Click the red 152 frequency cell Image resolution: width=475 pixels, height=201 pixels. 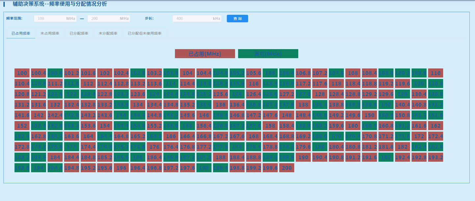pyautogui.click(x=22, y=126)
